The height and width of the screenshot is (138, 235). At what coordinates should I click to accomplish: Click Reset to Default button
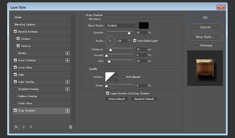point(144,99)
